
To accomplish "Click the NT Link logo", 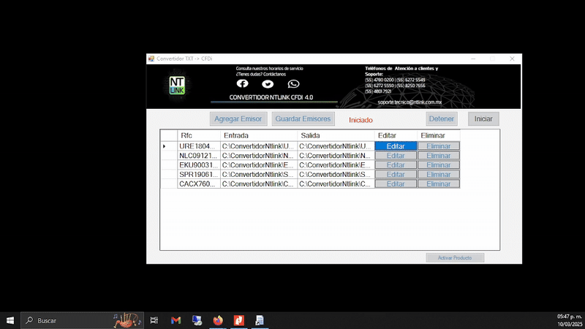I will click(177, 86).
